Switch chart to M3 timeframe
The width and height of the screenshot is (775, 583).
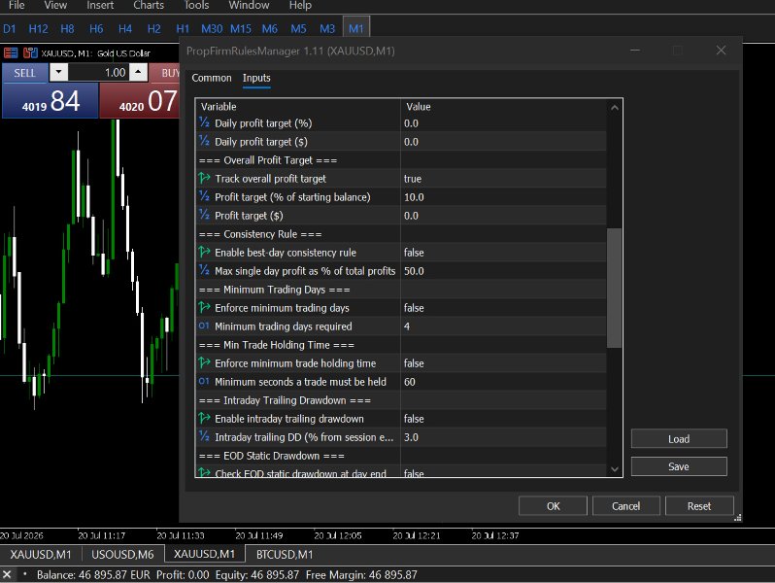[327, 29]
